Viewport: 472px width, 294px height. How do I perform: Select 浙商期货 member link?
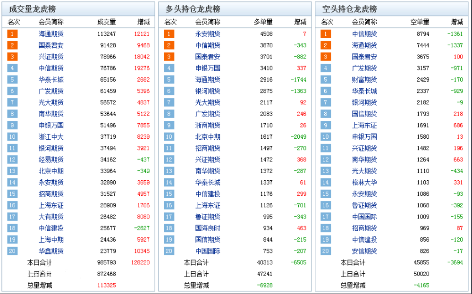point(208,125)
